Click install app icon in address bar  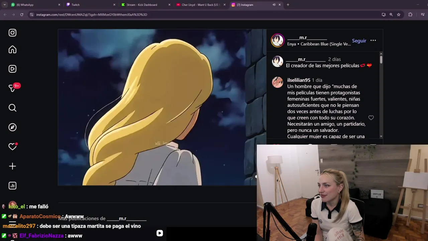point(384,14)
